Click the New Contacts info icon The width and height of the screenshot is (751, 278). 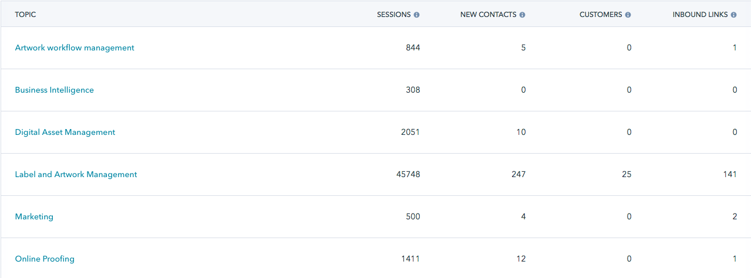522,15
